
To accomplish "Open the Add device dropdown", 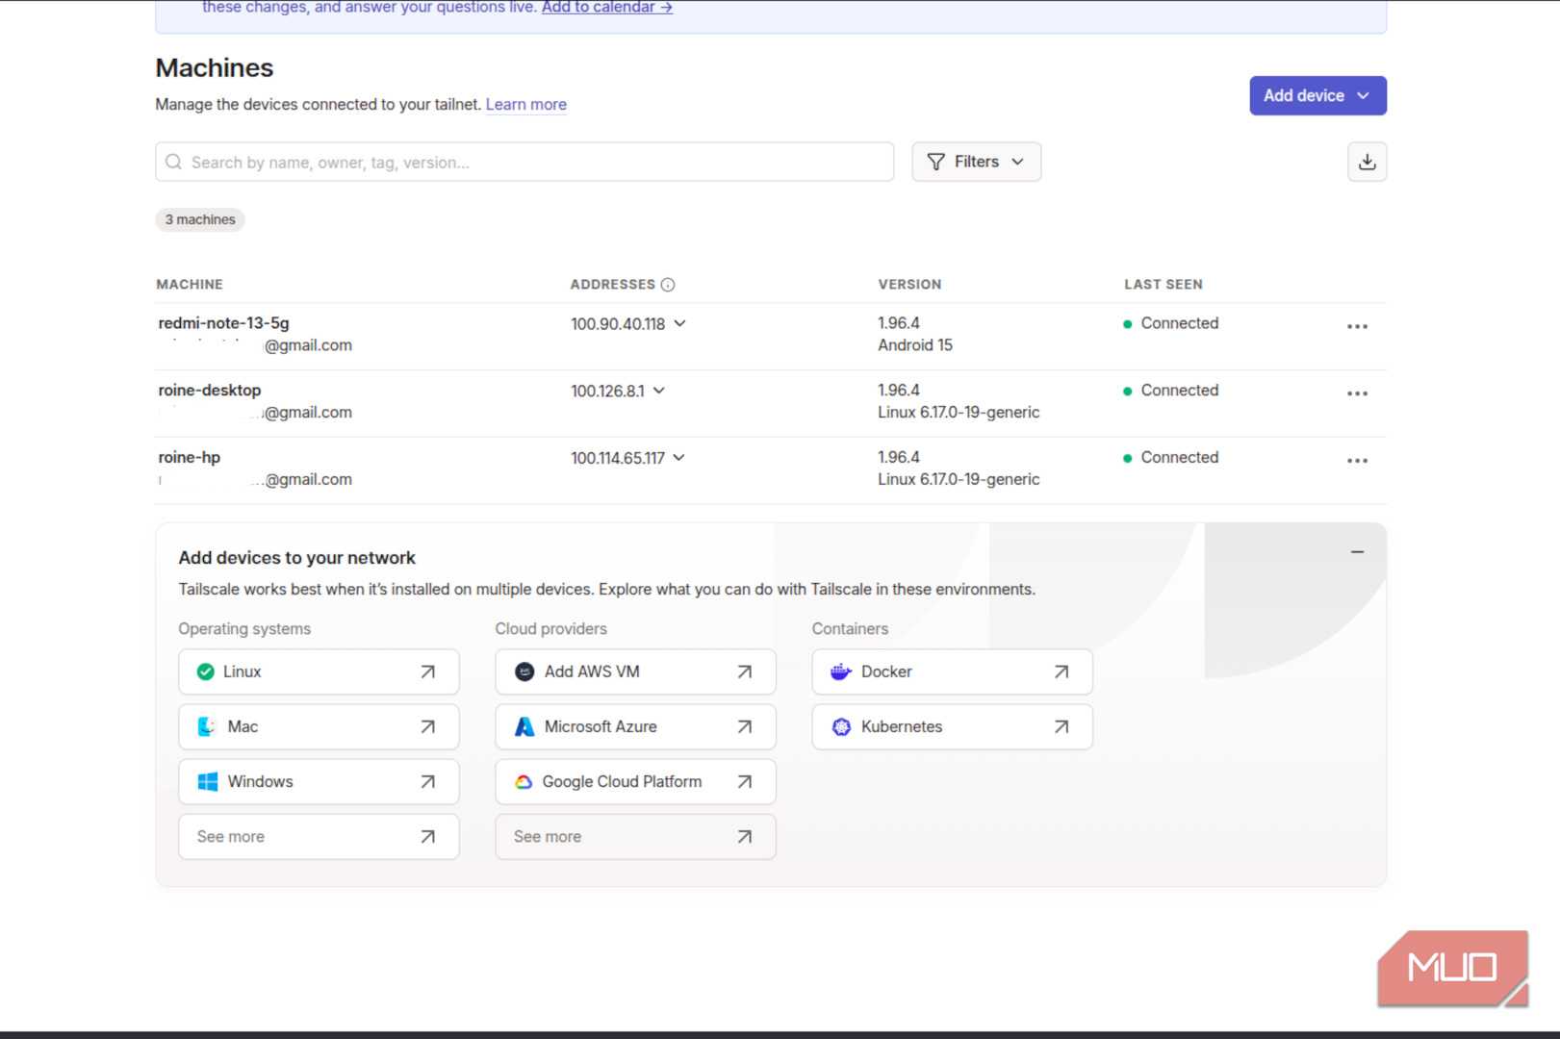I will [x=1317, y=95].
